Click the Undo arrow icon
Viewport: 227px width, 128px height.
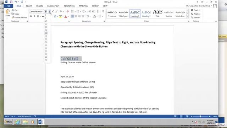click(16, 2)
